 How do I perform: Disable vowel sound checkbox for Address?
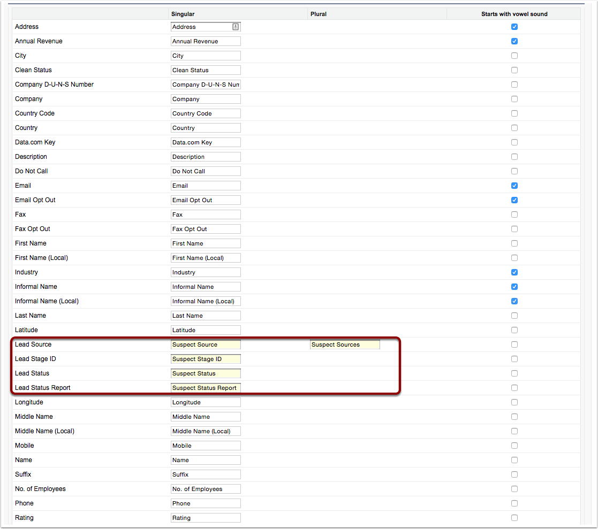(514, 26)
